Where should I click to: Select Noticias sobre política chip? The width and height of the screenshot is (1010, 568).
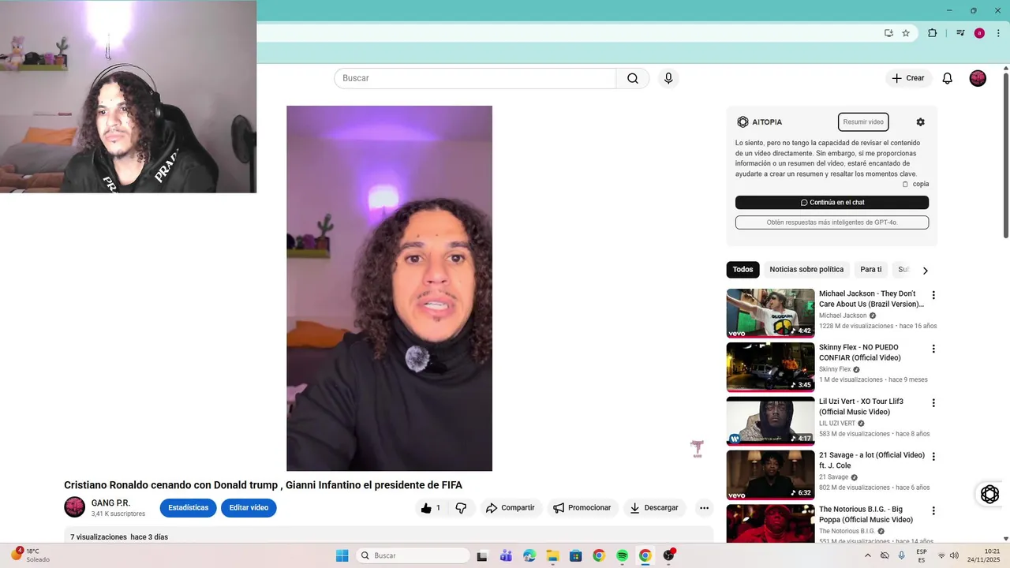click(806, 270)
